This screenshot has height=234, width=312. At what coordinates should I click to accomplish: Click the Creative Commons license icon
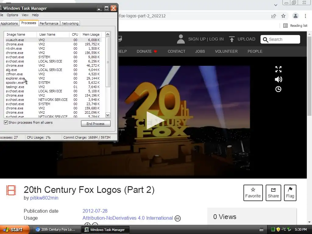pos(178,218)
